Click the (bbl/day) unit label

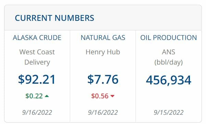pos(169,63)
